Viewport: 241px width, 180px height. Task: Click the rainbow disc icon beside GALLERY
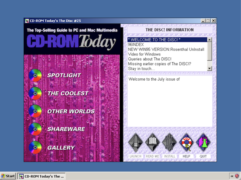pos(35,147)
